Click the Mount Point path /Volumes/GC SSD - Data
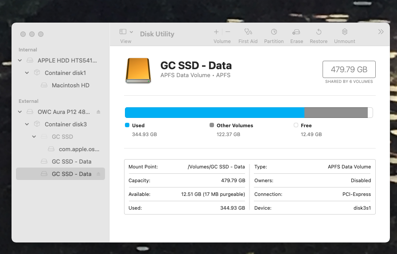397x254 pixels. coord(216,167)
